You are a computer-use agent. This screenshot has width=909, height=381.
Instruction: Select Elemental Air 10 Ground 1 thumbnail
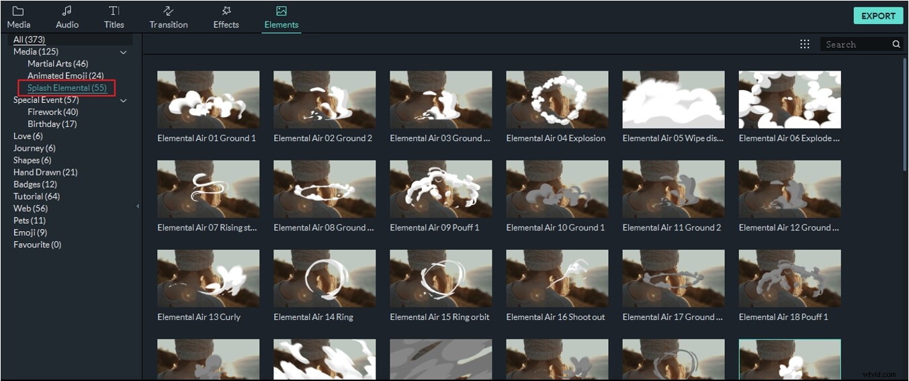point(557,189)
